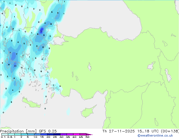
Task: Select the '10' legend scale label
Action: pyautogui.click(x=35, y=137)
